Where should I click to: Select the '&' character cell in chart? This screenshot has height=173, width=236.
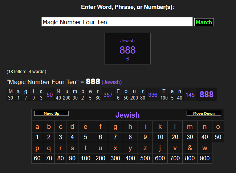pos(190,148)
